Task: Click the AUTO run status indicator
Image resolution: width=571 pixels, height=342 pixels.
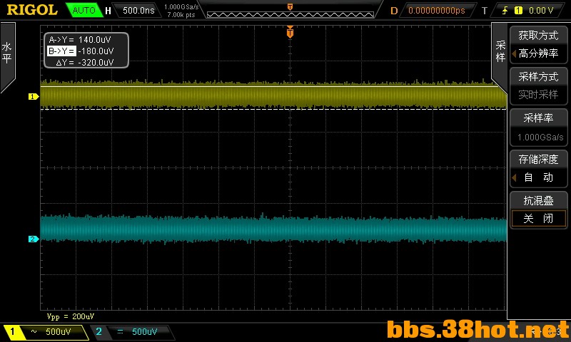Action: (x=84, y=10)
